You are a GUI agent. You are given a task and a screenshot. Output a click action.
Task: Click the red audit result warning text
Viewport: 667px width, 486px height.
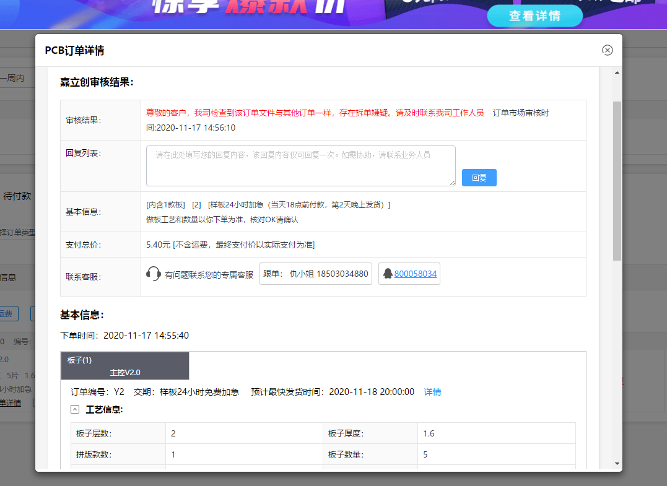315,113
